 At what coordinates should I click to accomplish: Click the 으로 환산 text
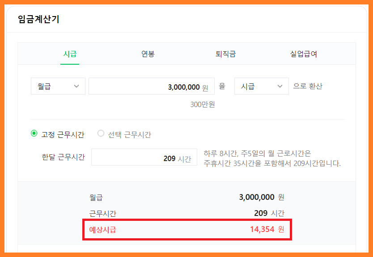tap(308, 86)
